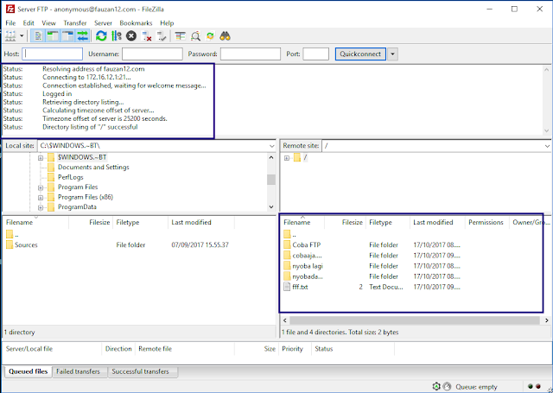Switch to Queued files tab

coord(28,371)
